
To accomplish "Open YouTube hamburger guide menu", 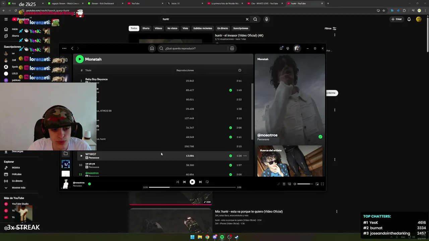I will [x=6, y=19].
